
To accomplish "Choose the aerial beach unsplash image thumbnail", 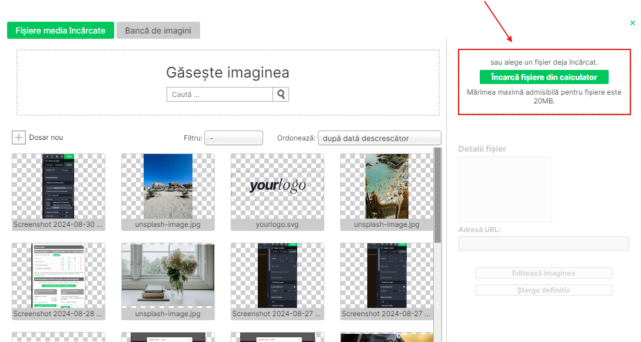I will pos(387,186).
